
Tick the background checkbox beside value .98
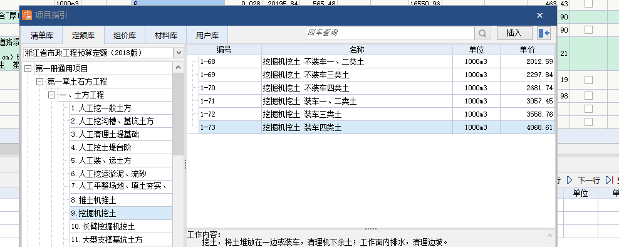click(588, 96)
